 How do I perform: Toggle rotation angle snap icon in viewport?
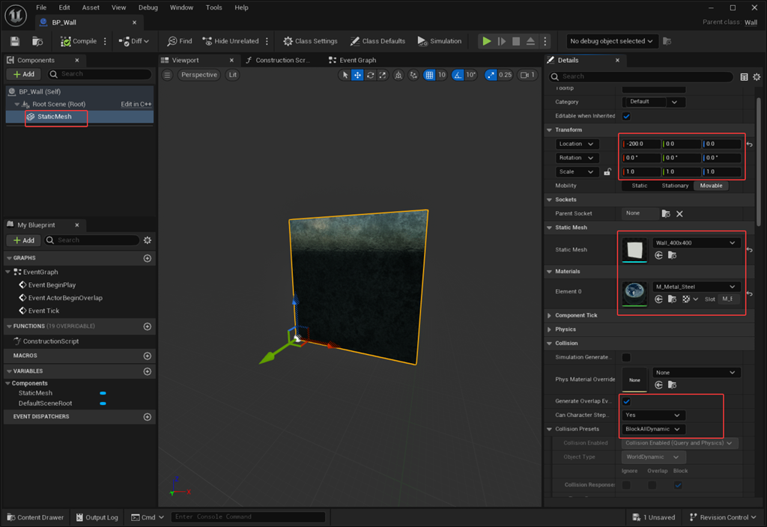tap(459, 75)
